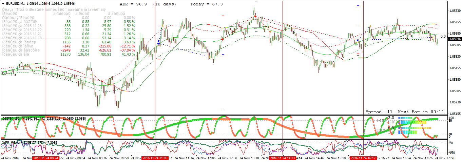Select the 700.91 profit value
This screenshot has width=462, height=162.
[105, 54]
